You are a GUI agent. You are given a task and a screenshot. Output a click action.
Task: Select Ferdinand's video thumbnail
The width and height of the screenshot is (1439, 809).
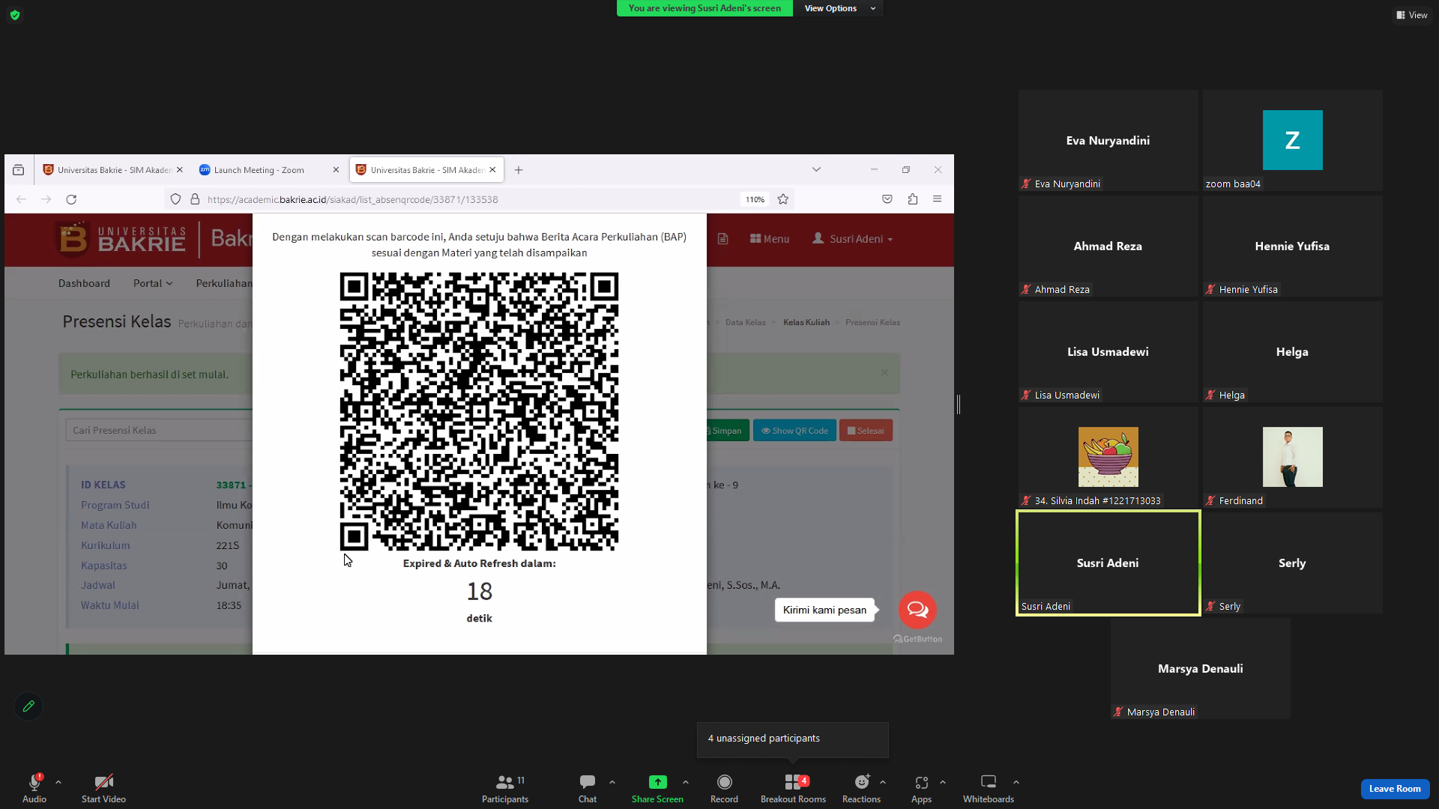[x=1292, y=457]
